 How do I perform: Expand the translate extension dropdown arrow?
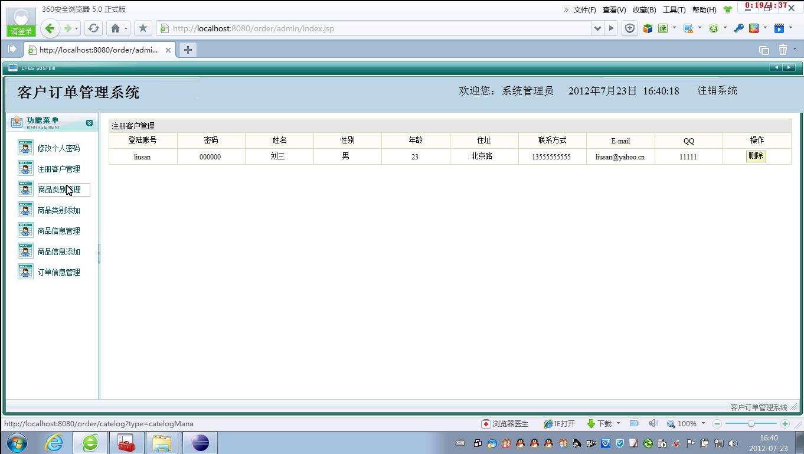674,28
